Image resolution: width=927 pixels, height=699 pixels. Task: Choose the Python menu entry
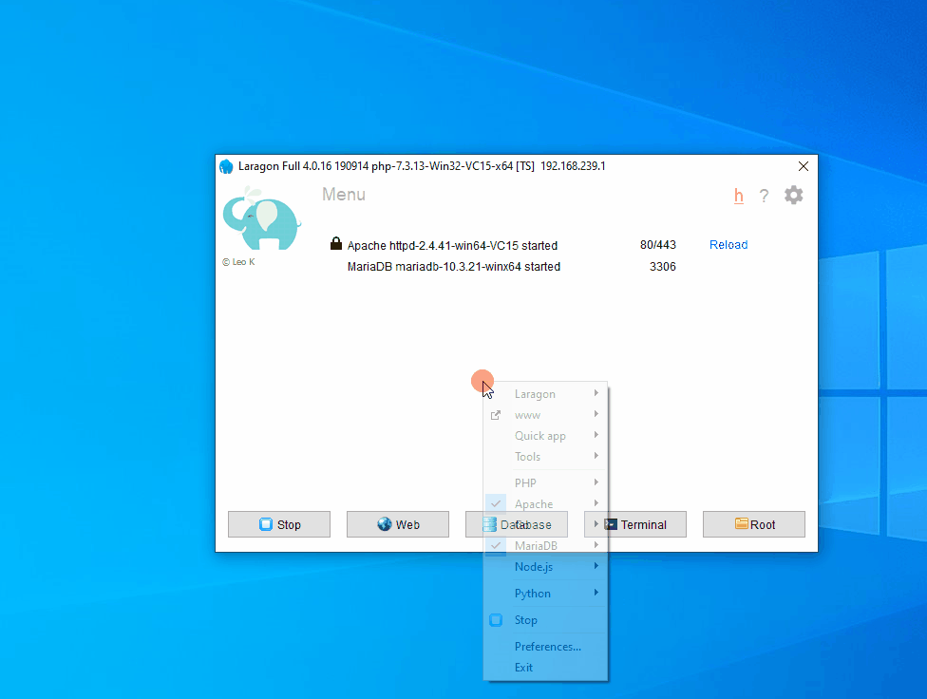546,594
